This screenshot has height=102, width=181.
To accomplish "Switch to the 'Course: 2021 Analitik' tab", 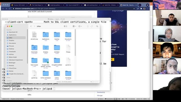I will point(19,5).
